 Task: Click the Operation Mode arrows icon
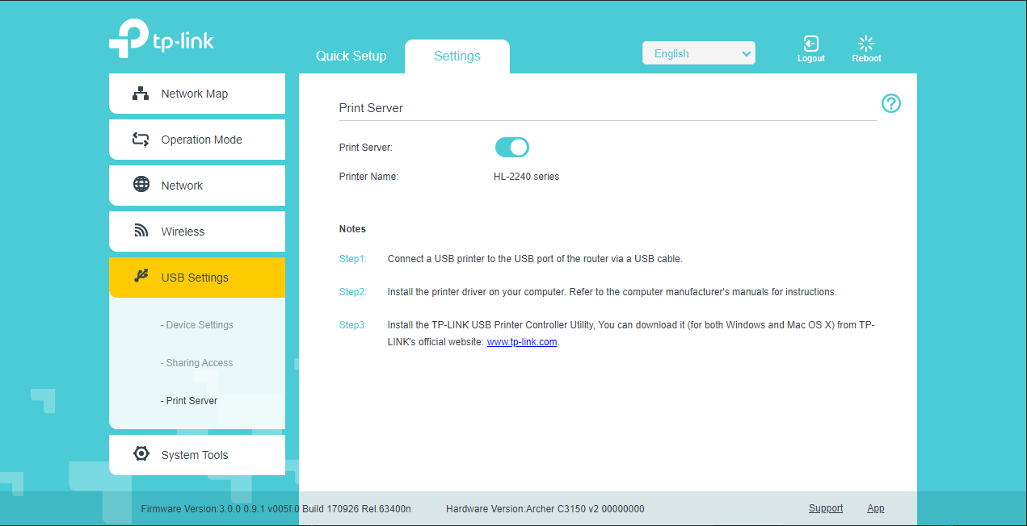pyautogui.click(x=141, y=140)
